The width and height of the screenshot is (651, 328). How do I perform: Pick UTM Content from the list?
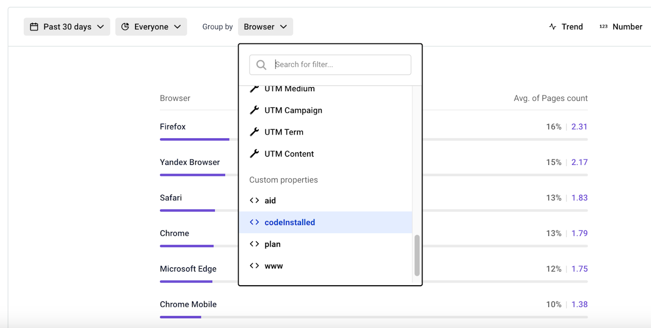pyautogui.click(x=325, y=154)
